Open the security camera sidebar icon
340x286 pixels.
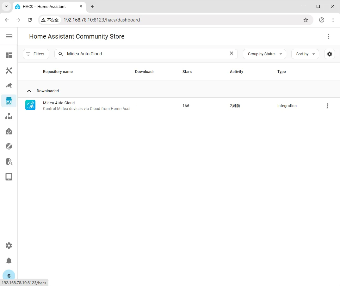[9, 86]
